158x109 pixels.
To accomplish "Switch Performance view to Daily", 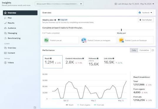I will click(x=134, y=50).
